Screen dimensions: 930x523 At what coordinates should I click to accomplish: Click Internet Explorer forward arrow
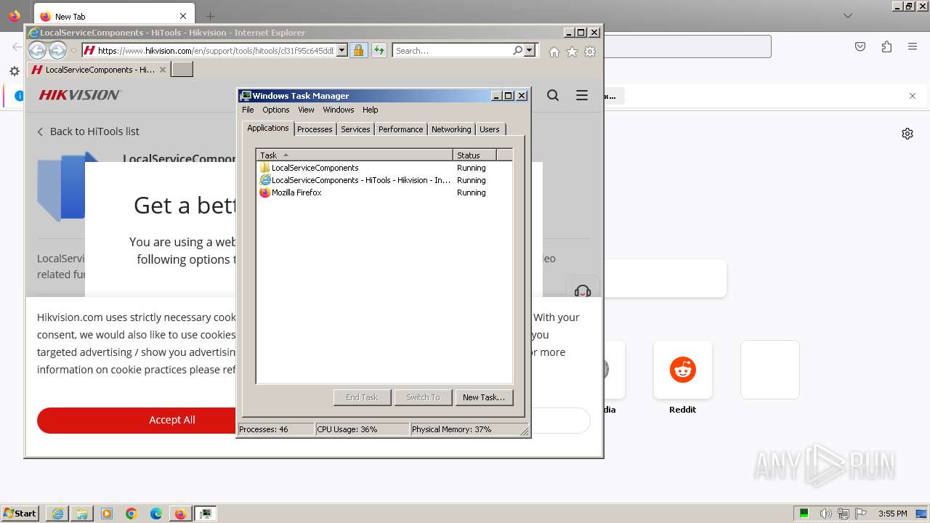point(57,50)
